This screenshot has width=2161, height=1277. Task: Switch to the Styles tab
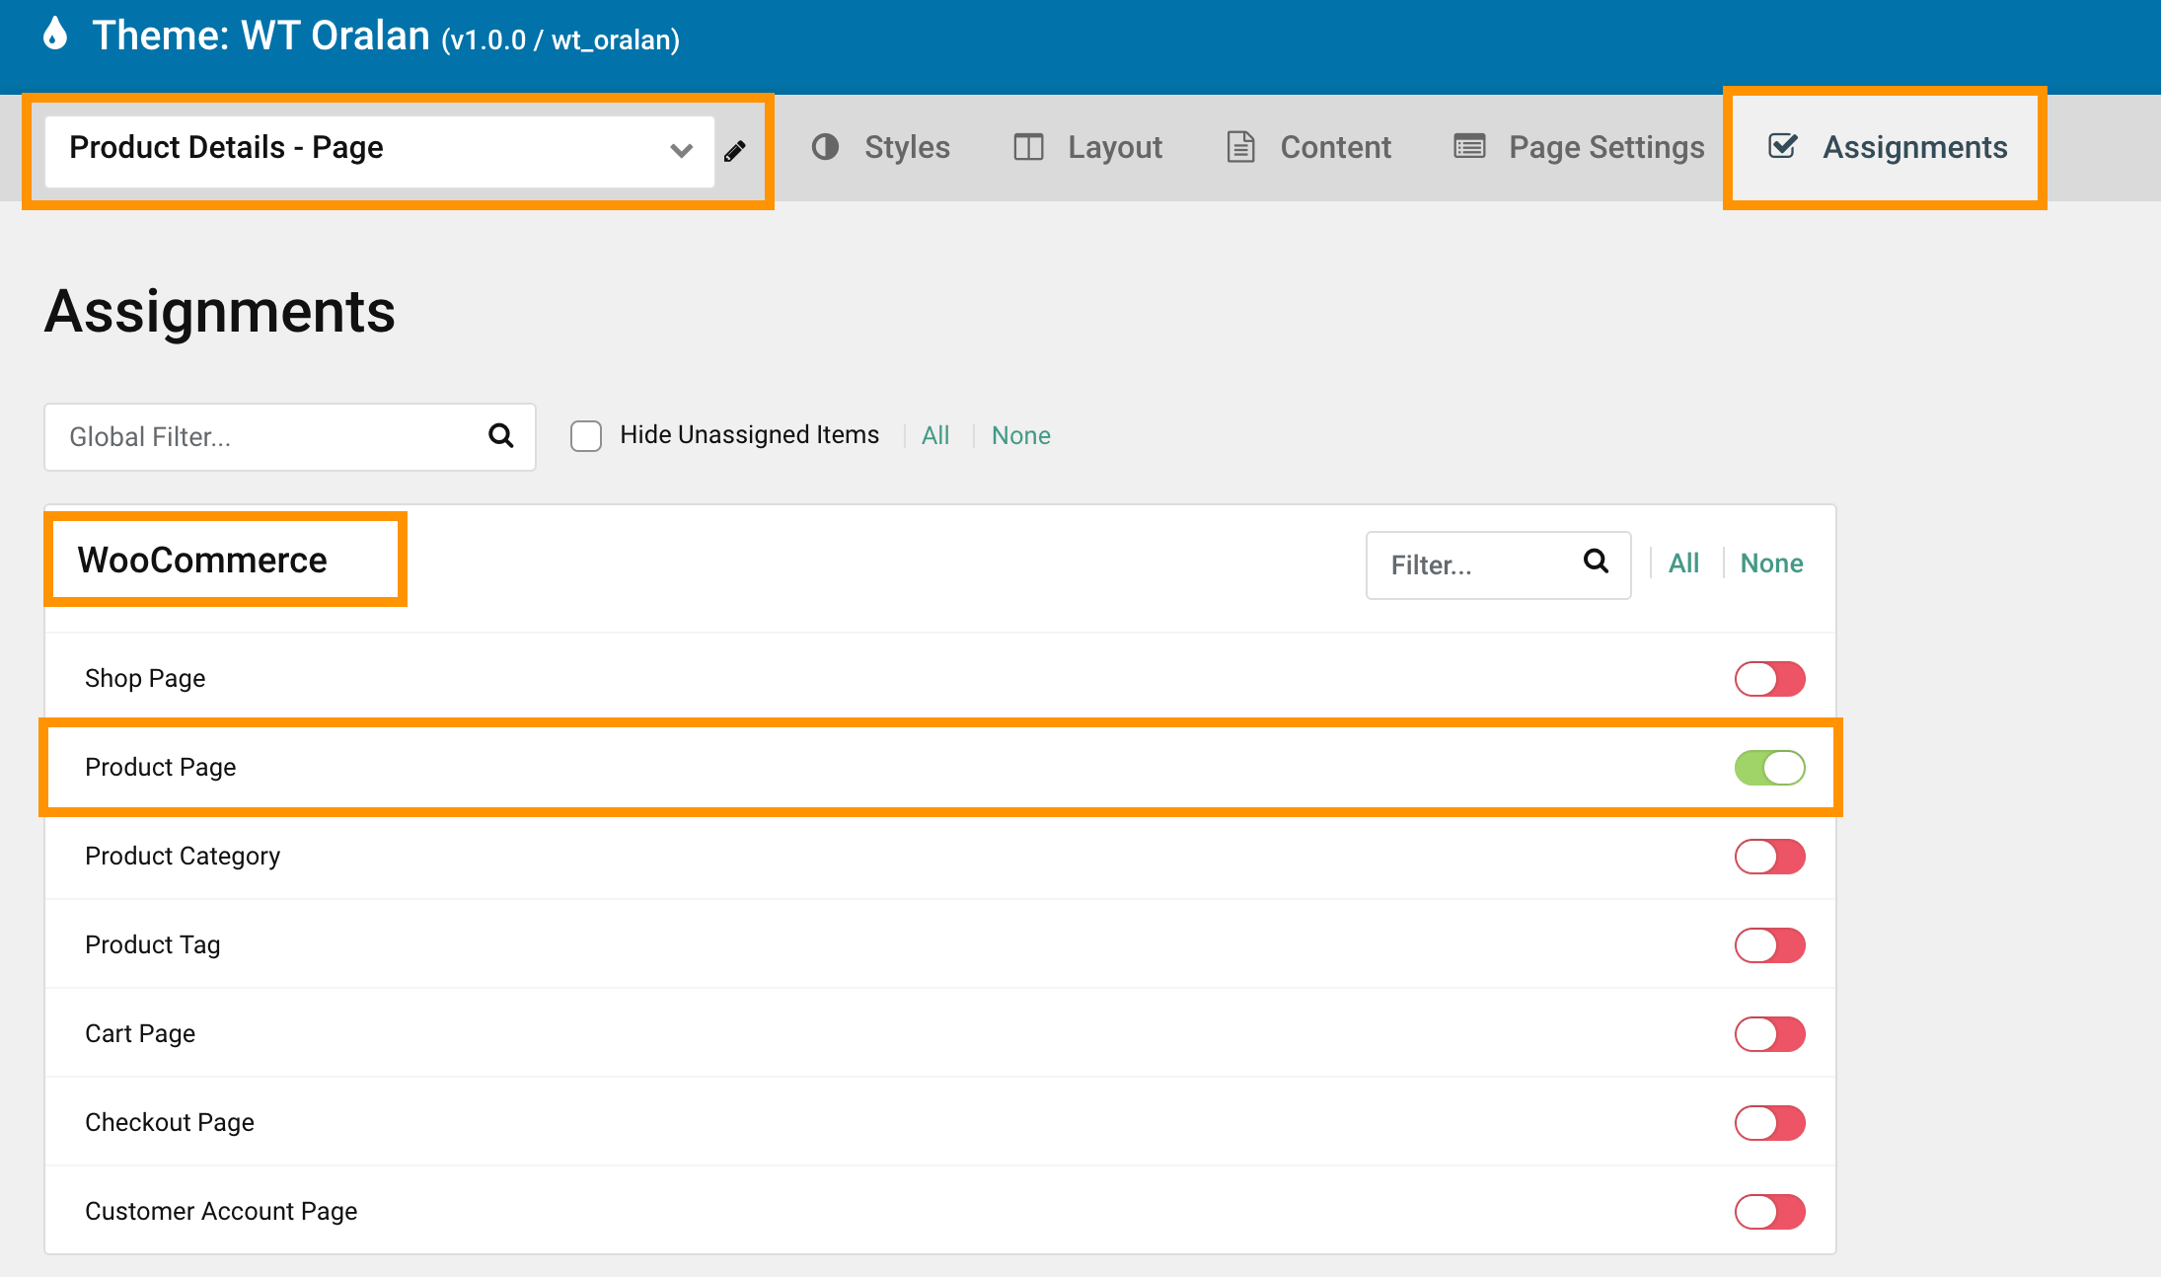(880, 148)
